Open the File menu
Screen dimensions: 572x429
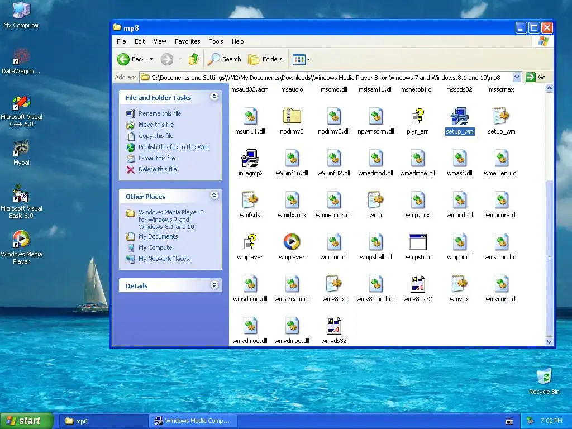coord(121,41)
